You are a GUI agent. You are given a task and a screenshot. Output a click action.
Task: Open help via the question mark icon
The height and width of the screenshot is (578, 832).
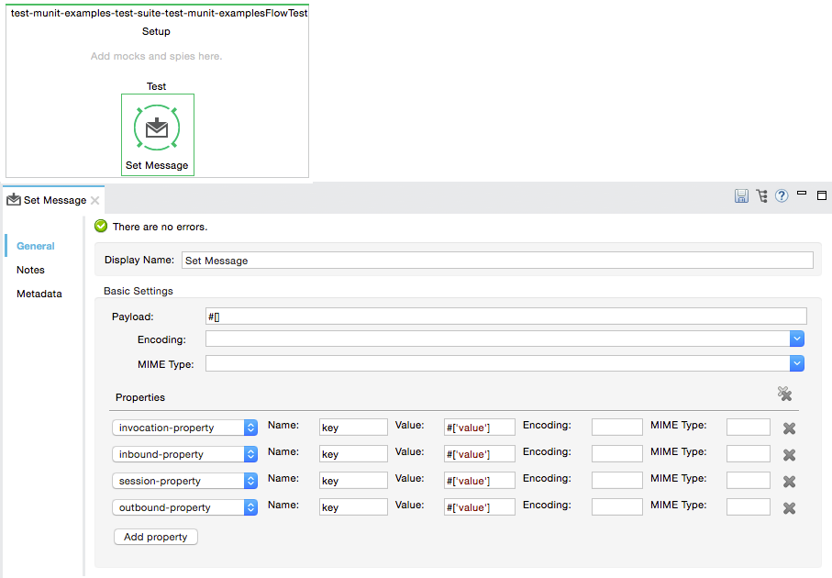782,196
